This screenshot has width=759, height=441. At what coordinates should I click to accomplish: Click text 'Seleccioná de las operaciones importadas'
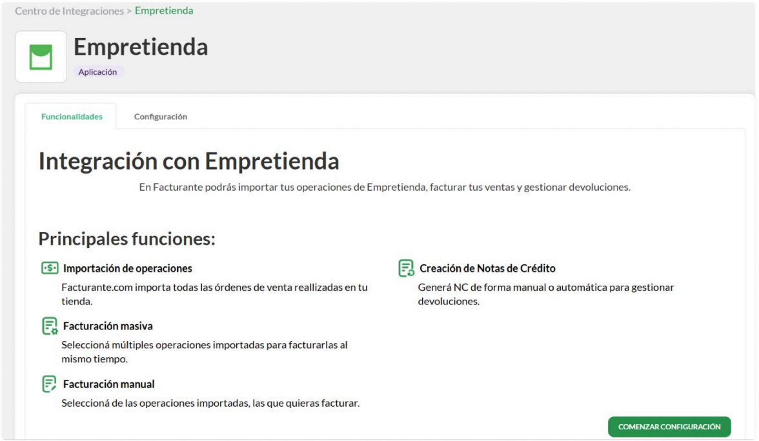coord(210,403)
